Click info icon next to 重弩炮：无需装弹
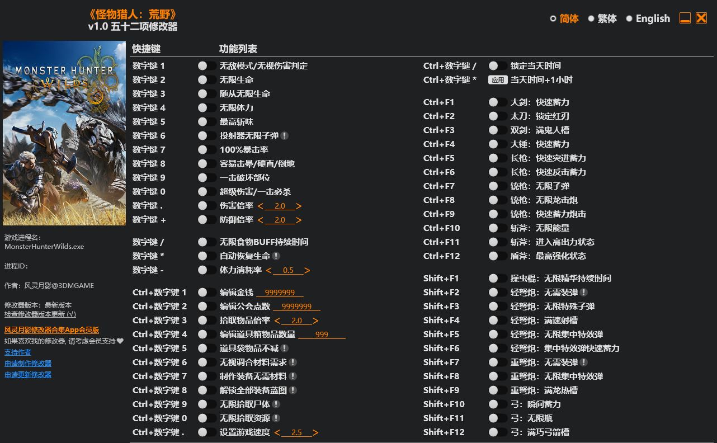This screenshot has height=443, width=717. coord(584,362)
